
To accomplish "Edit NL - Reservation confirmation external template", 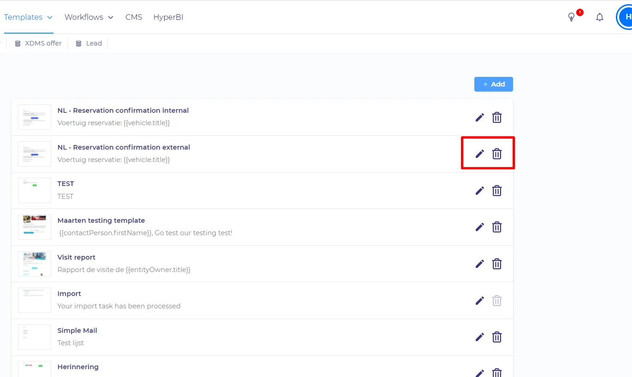I will click(480, 154).
